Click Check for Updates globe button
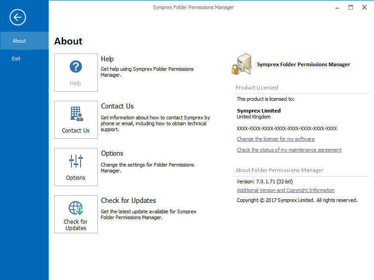Viewport: 374px width, 280px height. 76,214
